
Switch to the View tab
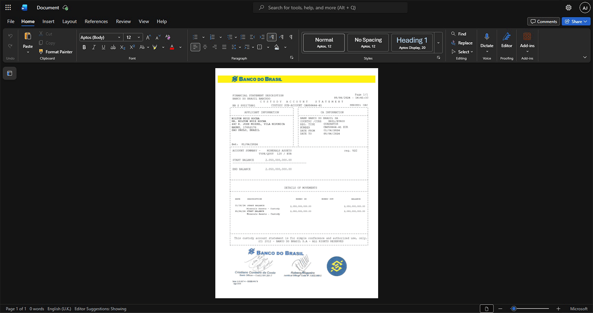click(144, 21)
